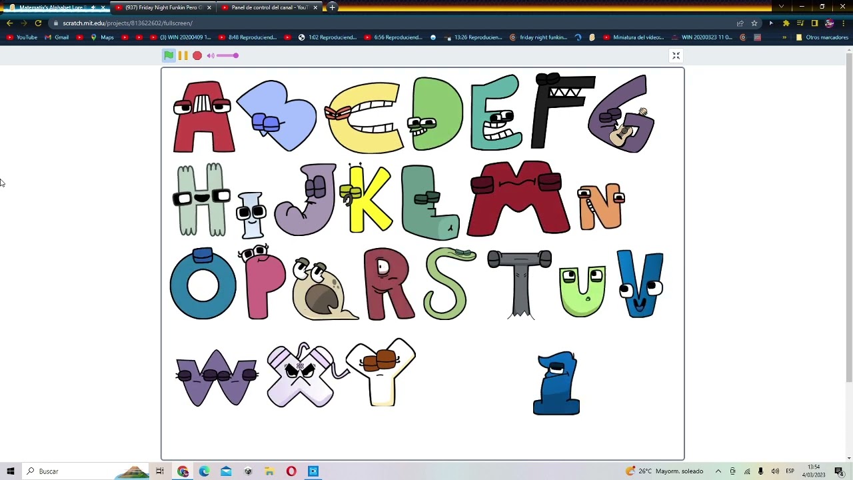853x480 pixels.
Task: Show hidden system tray icons
Action: click(x=718, y=471)
